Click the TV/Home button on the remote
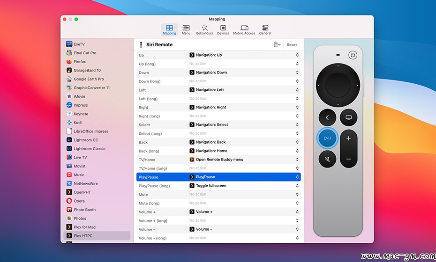Image resolution: width=436 pixels, height=262 pixels. pyautogui.click(x=348, y=118)
